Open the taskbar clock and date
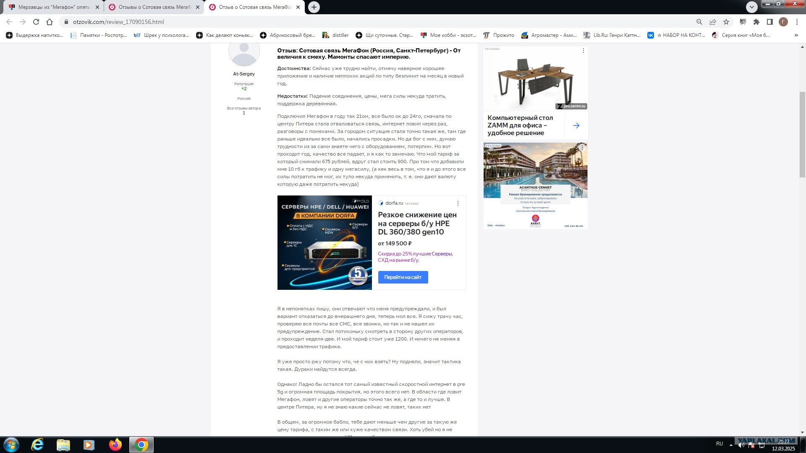806x453 pixels. 783,445
